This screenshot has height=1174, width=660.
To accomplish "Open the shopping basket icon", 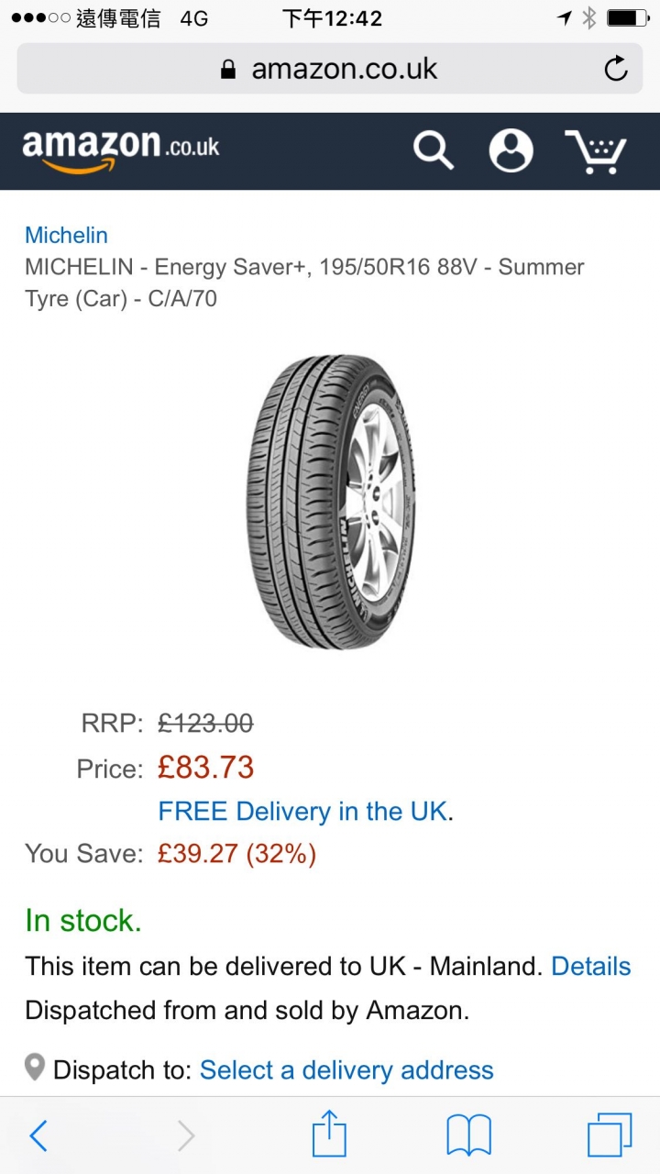I will 596,151.
